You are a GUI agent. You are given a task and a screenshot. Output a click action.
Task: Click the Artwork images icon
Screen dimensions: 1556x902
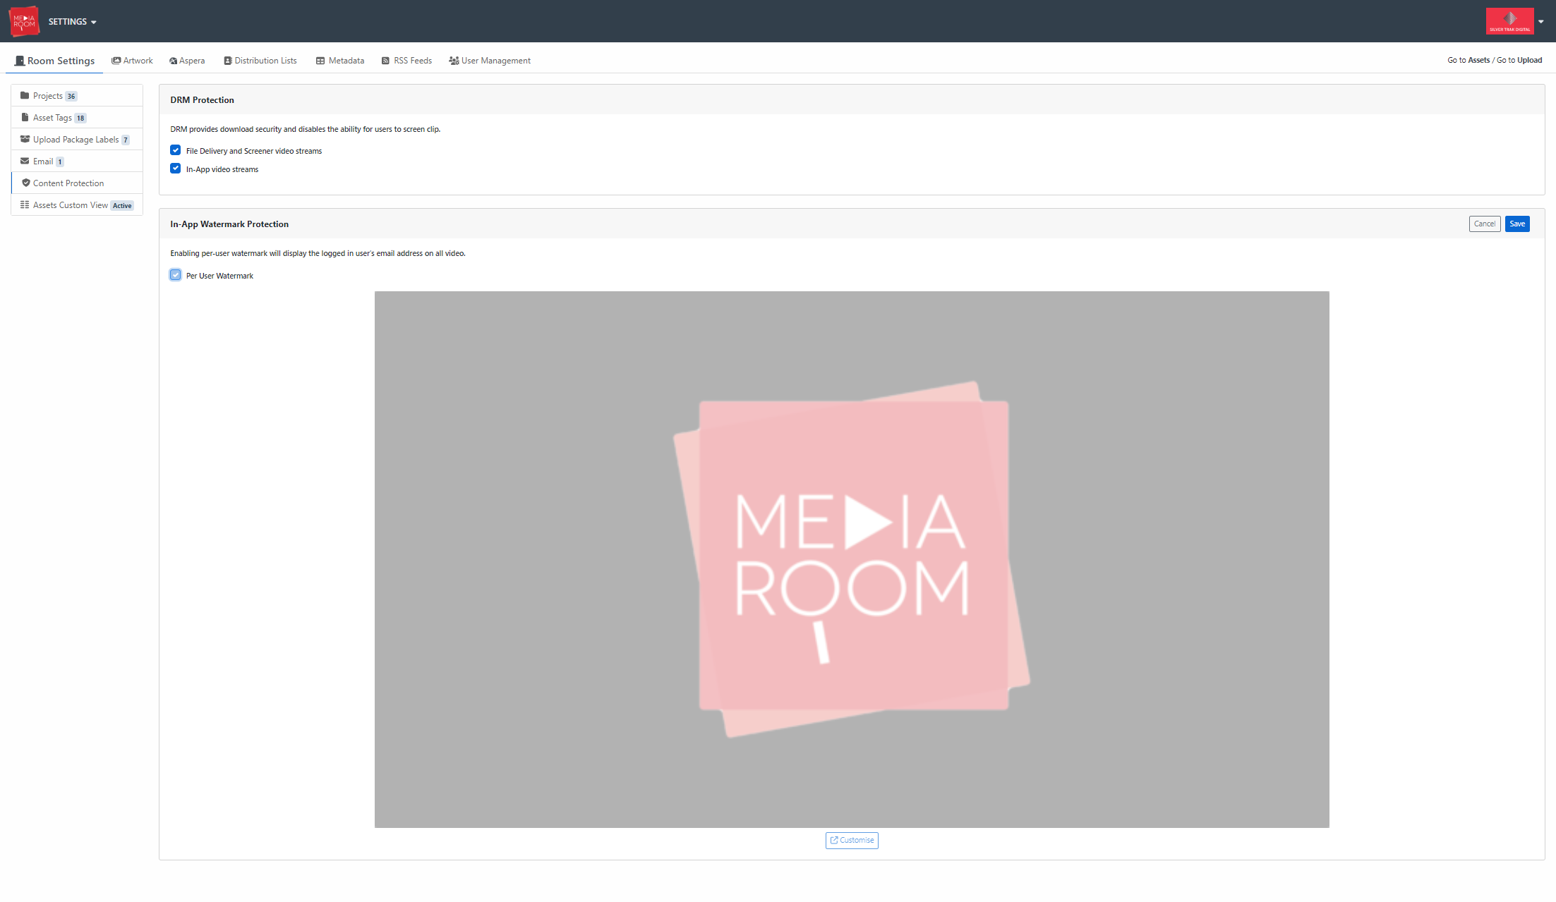pyautogui.click(x=116, y=61)
